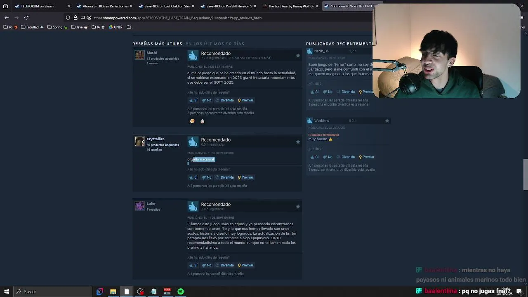Open the Facultad bookmarks folder
Screen dimensions: 528x297
click(32, 27)
